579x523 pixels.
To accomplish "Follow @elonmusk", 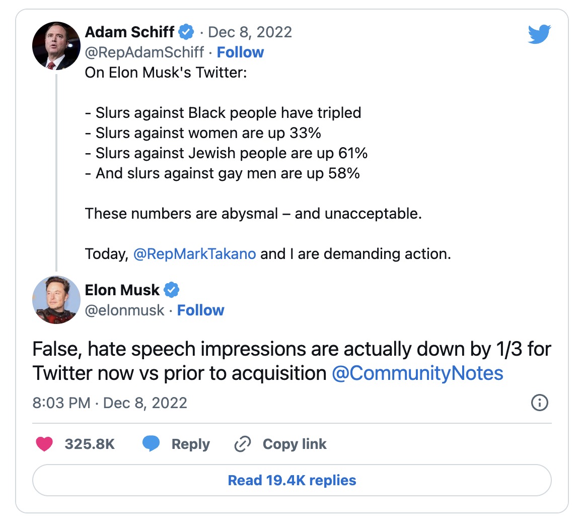I will [200, 310].
